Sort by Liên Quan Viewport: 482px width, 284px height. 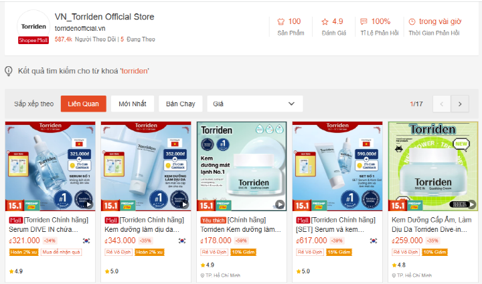pos(83,104)
